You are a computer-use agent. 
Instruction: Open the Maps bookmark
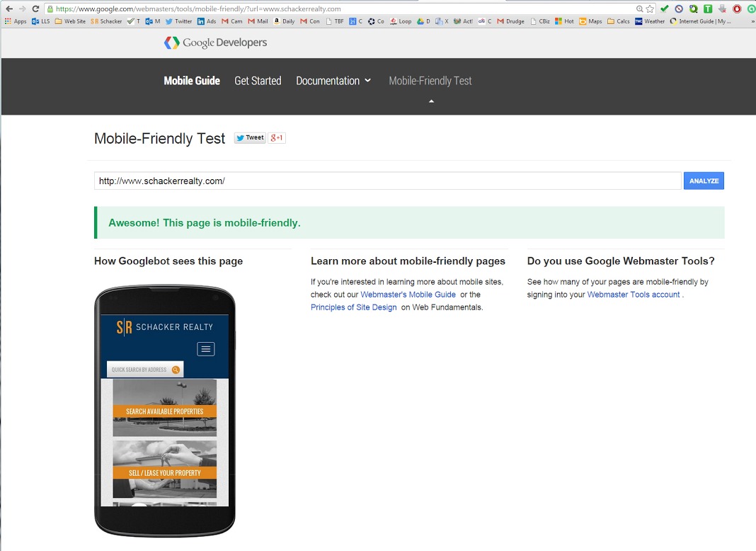590,21
